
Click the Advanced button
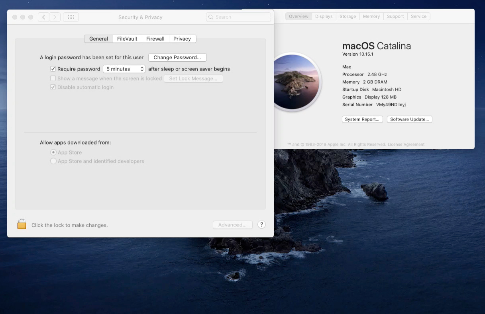tap(233, 225)
